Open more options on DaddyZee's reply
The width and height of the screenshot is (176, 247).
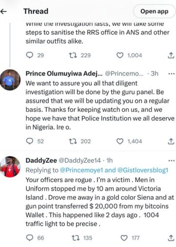tap(172, 161)
